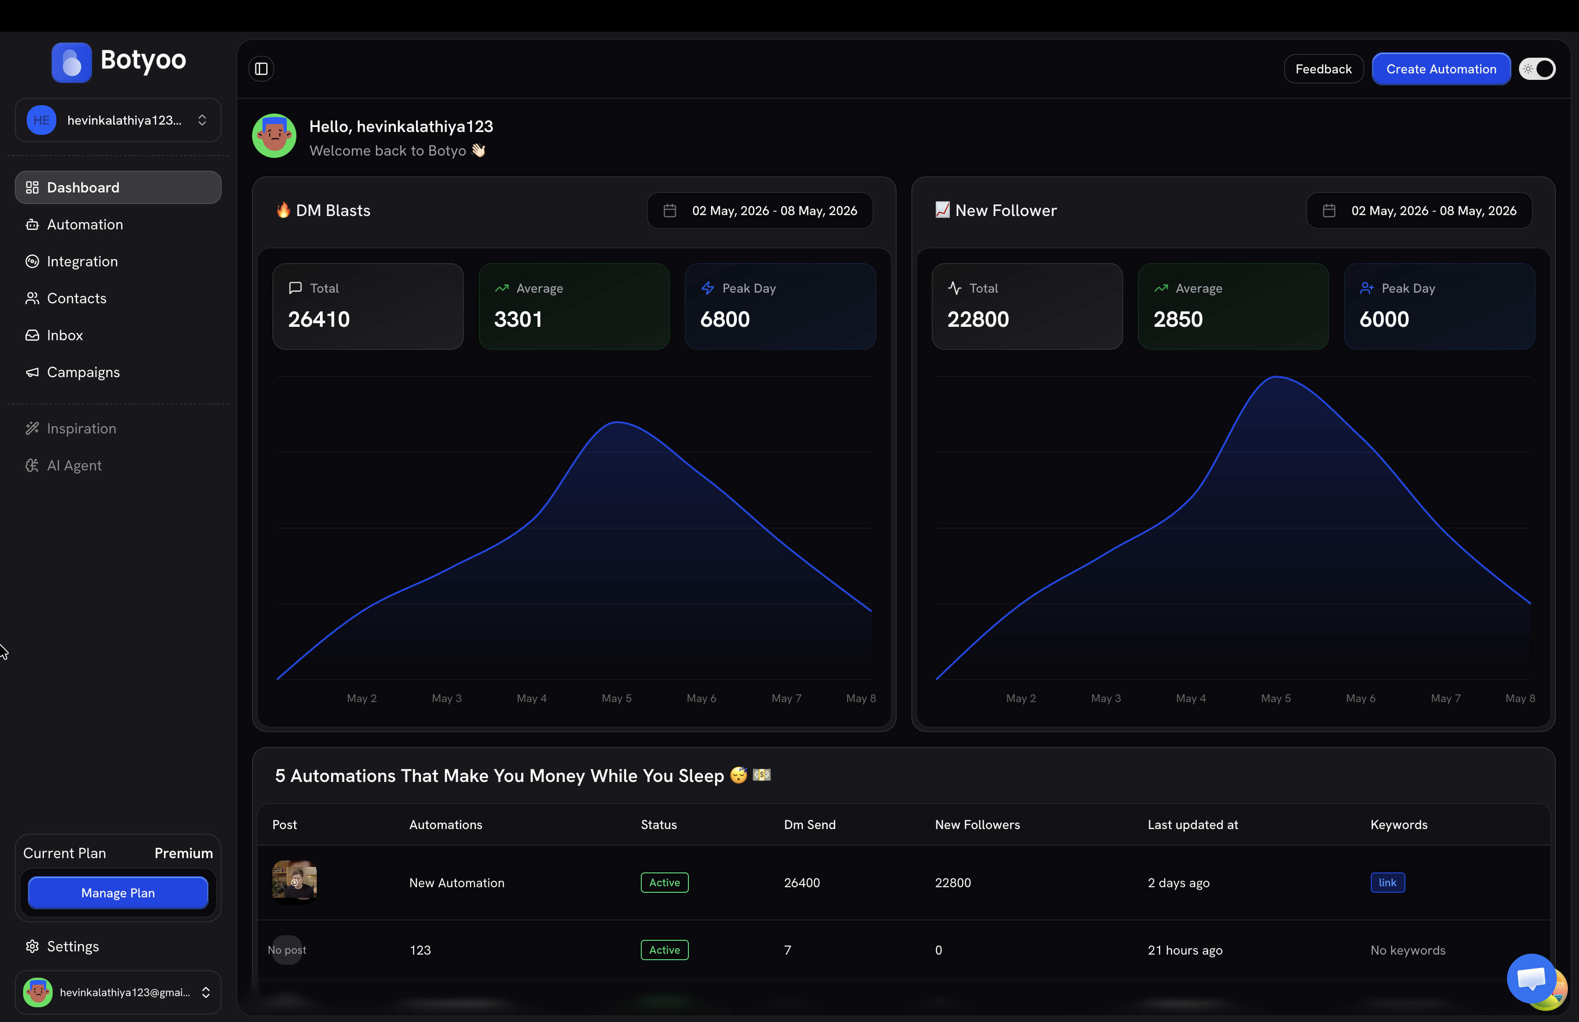
Task: Open the DM Blasts date range picker
Action: (760, 211)
